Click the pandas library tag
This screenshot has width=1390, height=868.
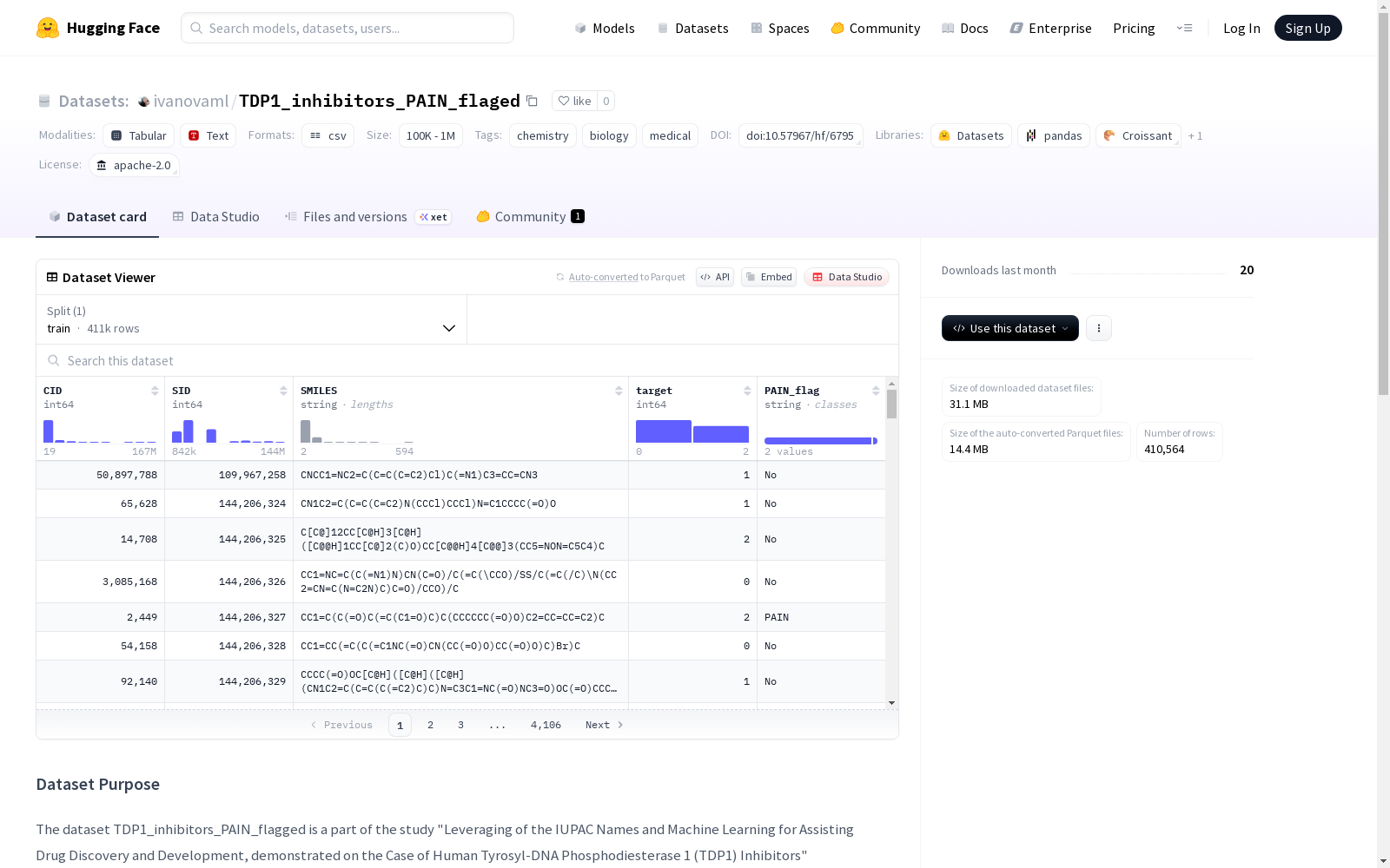click(1054, 135)
